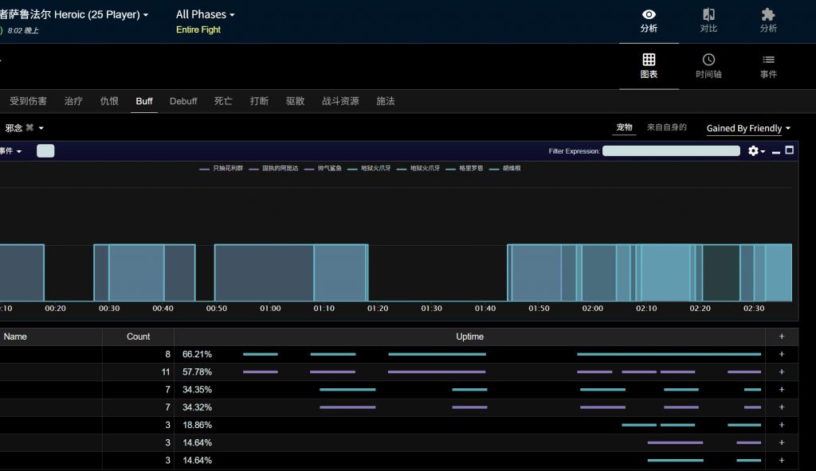Image resolution: width=816 pixels, height=471 pixels.
Task: Toggle the 只抽花利群 series in chart legend
Action: [x=221, y=169]
